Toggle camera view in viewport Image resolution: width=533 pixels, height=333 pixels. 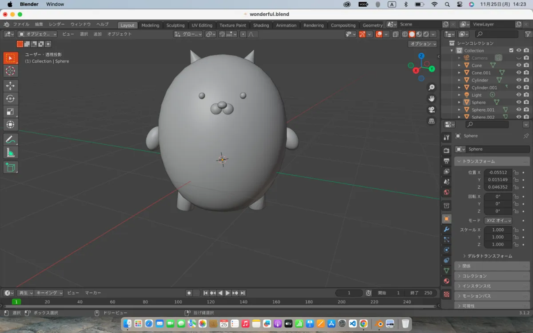[x=432, y=110]
